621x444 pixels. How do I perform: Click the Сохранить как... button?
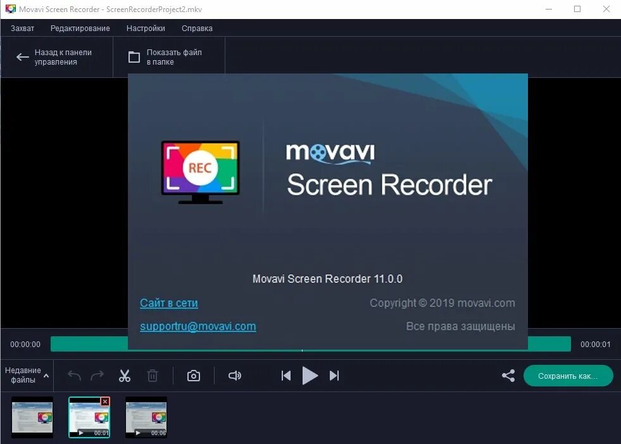point(568,376)
